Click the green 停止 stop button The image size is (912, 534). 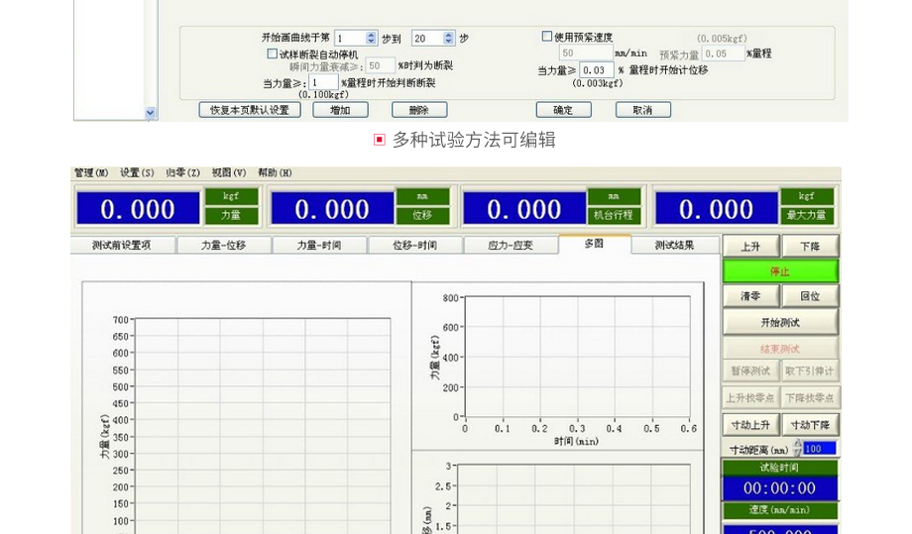point(779,270)
